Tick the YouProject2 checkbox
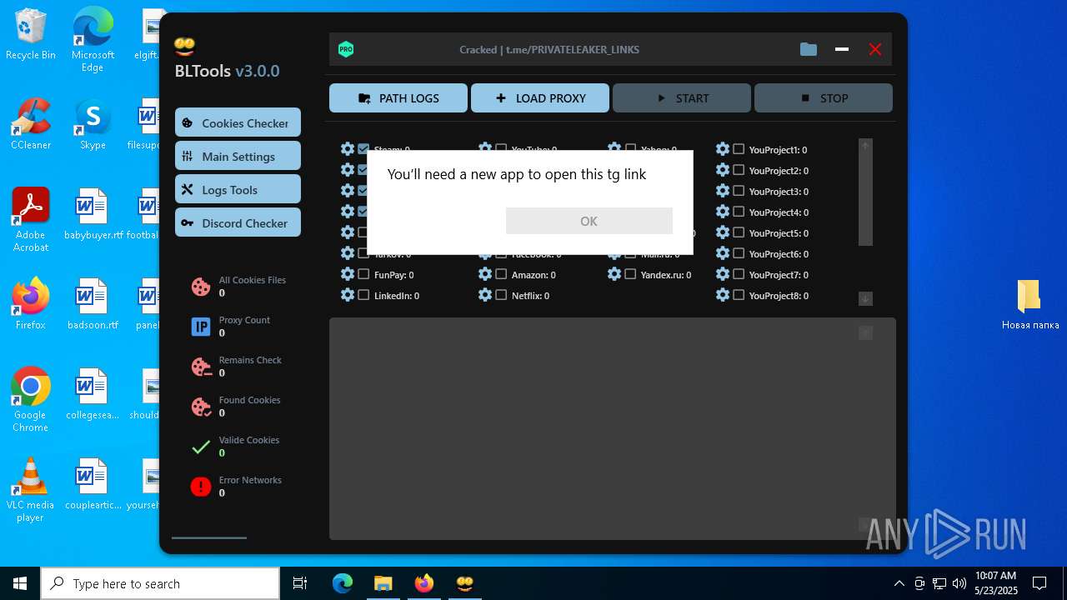 pyautogui.click(x=739, y=170)
